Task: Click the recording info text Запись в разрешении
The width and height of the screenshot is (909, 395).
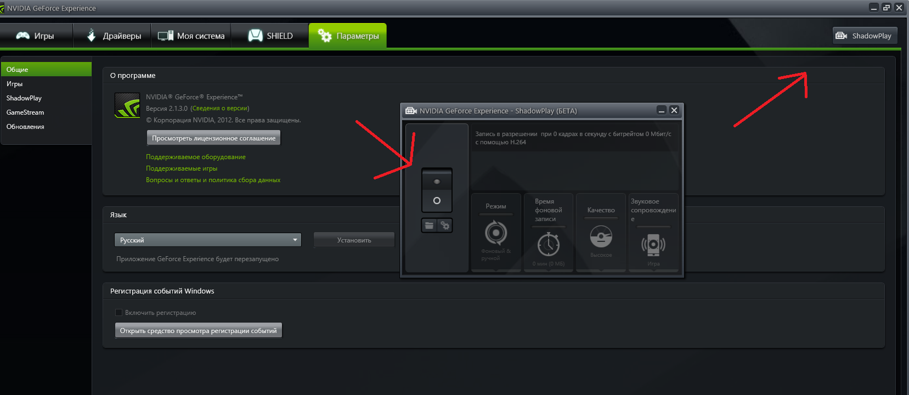Action: coord(573,138)
